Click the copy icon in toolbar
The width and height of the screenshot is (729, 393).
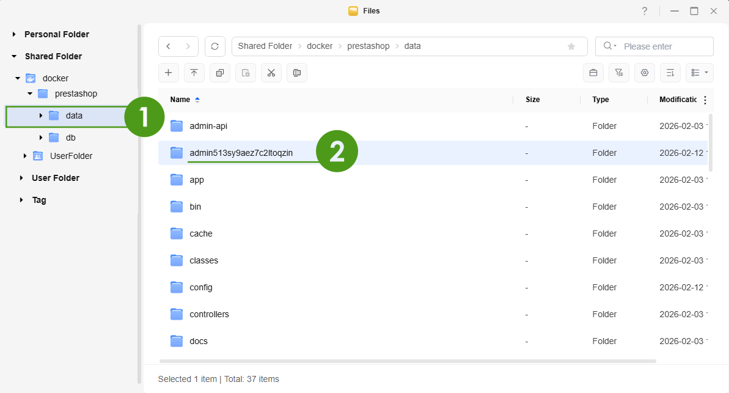[x=219, y=73]
